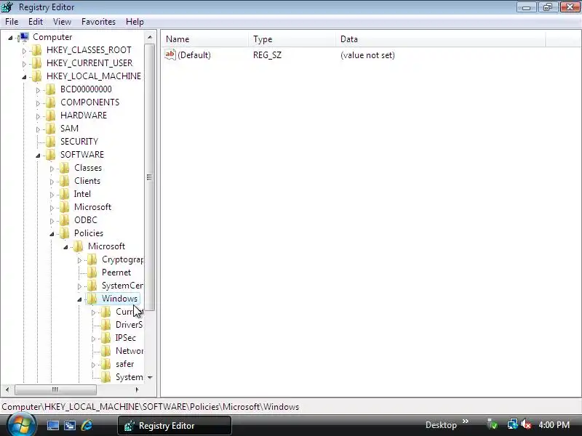This screenshot has width=582, height=436.
Task: Click the muted volume tray icon
Action: click(526, 424)
